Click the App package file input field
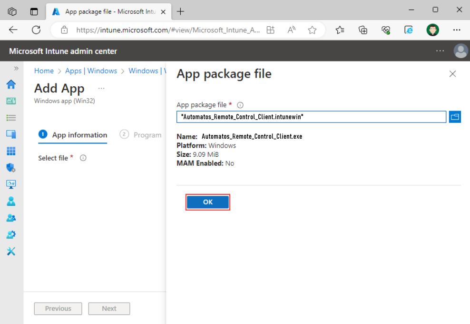 coord(311,117)
